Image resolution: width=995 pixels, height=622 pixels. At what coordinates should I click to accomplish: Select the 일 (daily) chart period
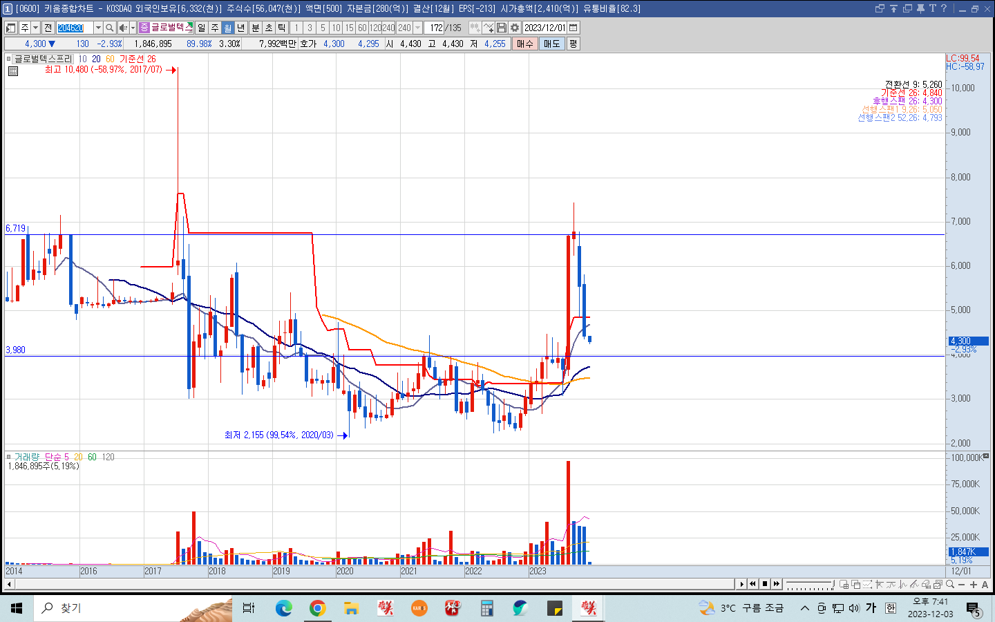click(201, 28)
